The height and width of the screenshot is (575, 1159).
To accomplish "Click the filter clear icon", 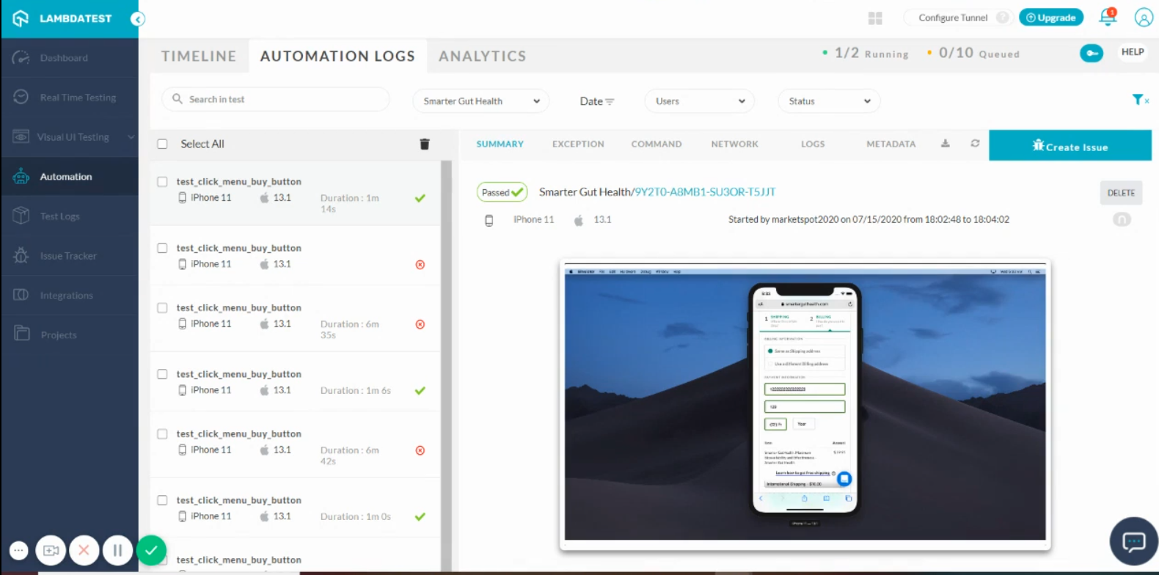I will 1140,100.
